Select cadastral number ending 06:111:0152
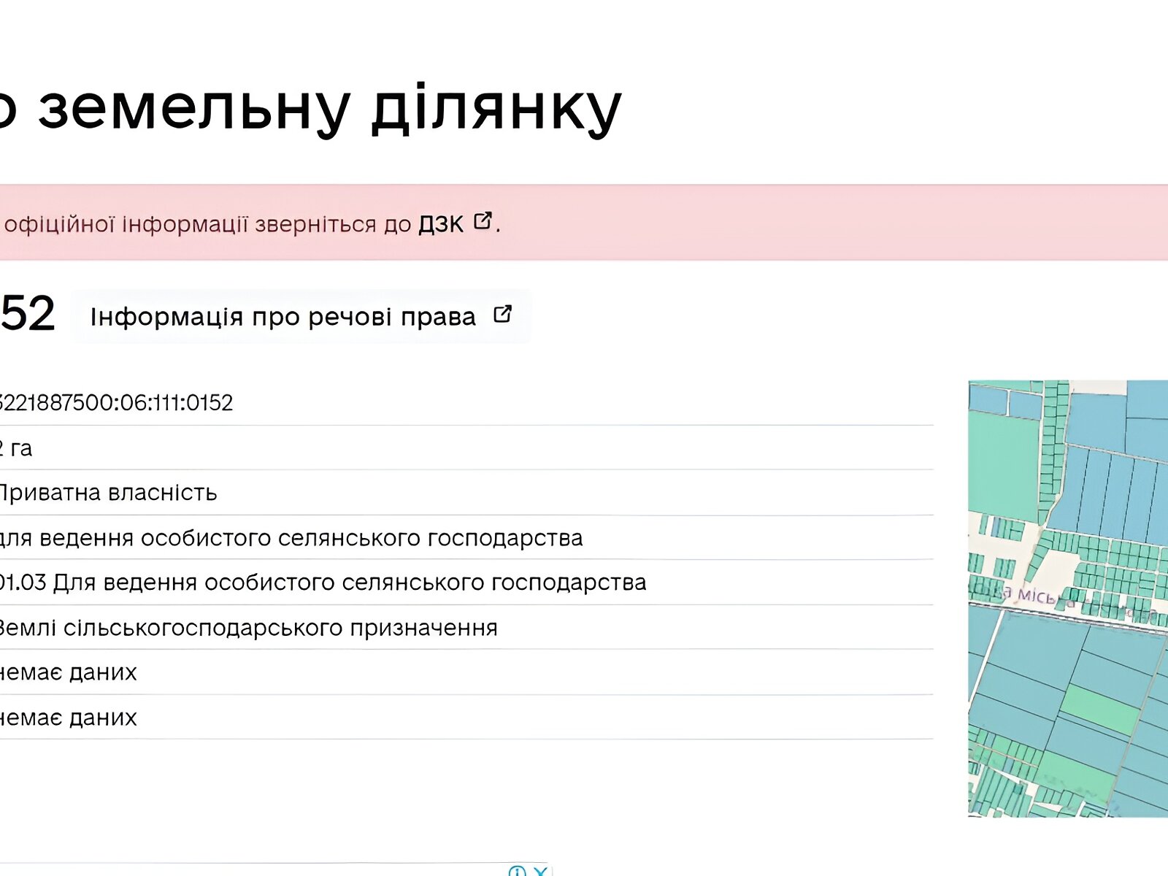This screenshot has height=876, width=1168. (115, 403)
